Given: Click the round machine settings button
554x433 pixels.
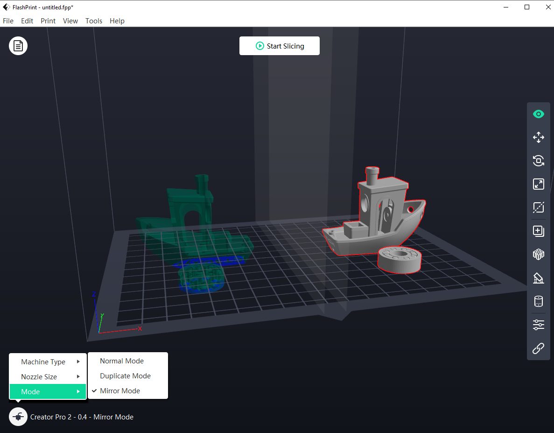Looking at the screenshot, I should [18, 417].
